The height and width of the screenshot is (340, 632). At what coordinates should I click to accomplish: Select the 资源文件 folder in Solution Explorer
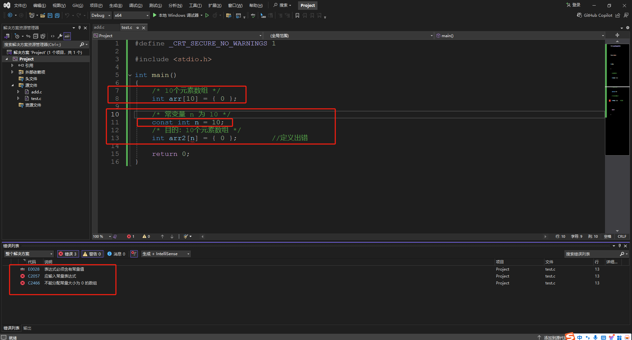click(x=33, y=105)
